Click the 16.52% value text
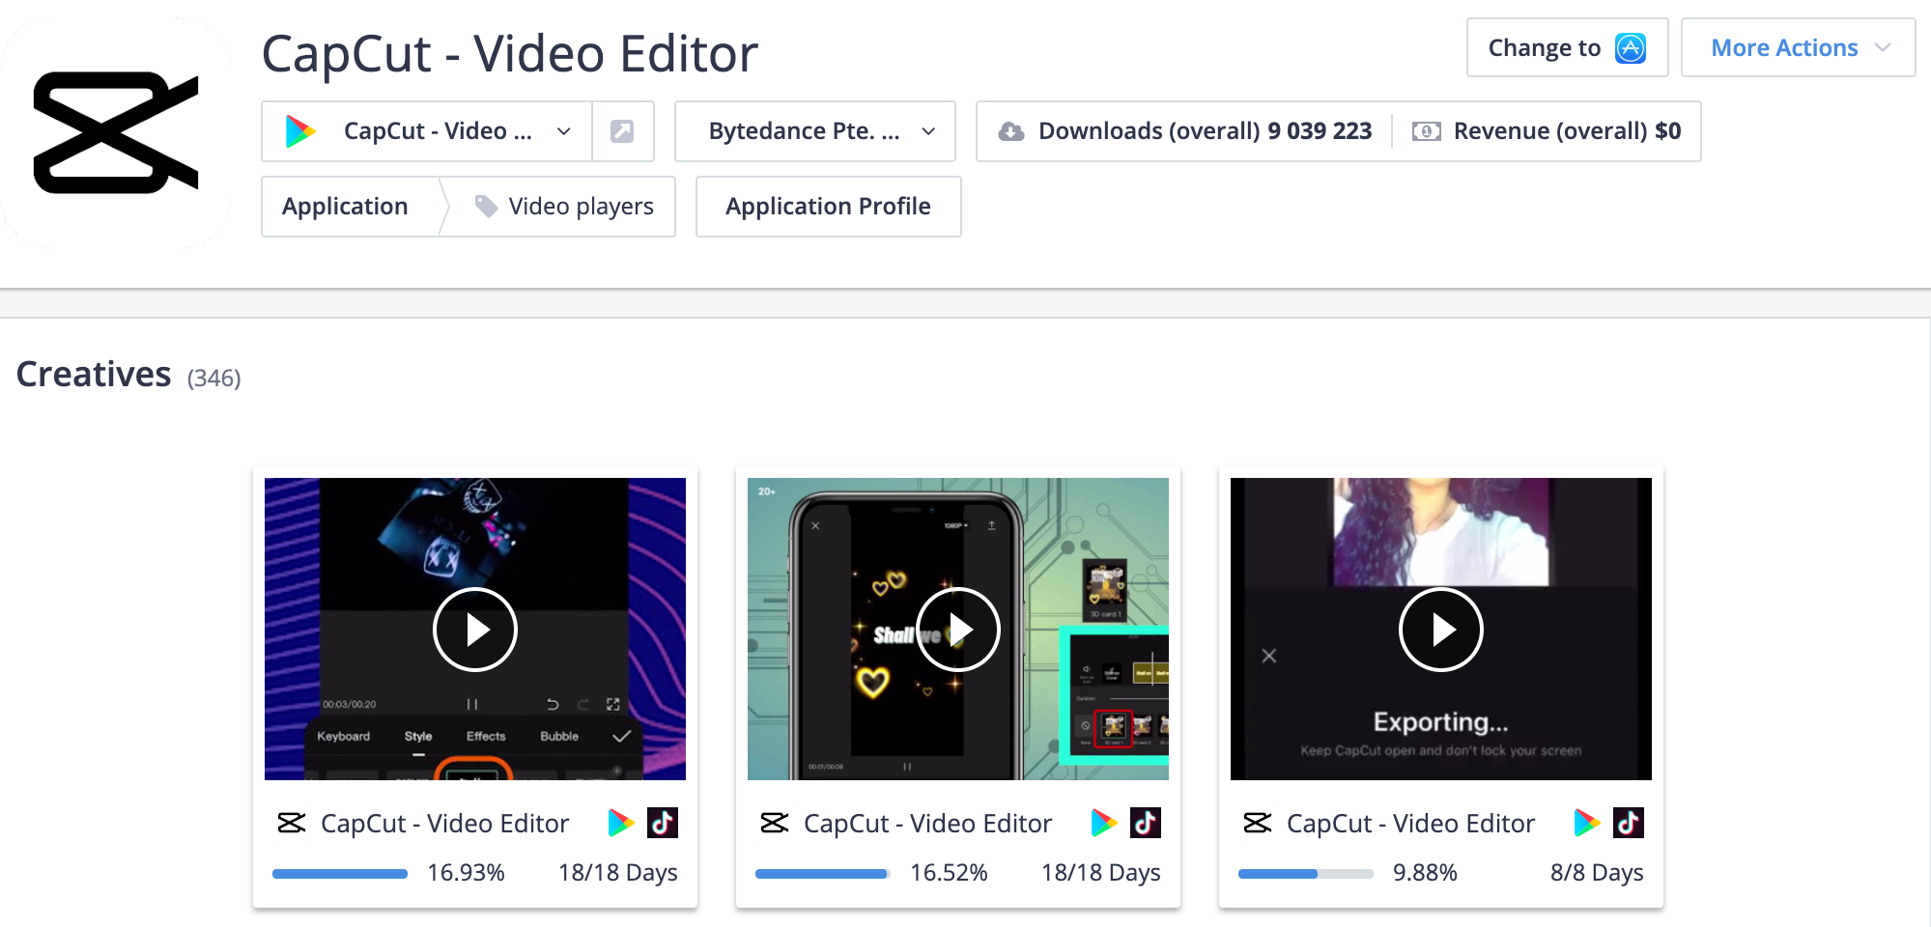Image resolution: width=1931 pixels, height=927 pixels. [949, 873]
